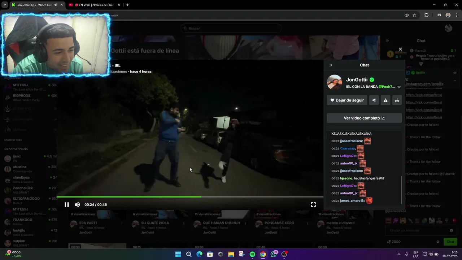Screen dimensions: 462x260
Task: Show hidden system tray icons chevron
Action: tap(399, 254)
